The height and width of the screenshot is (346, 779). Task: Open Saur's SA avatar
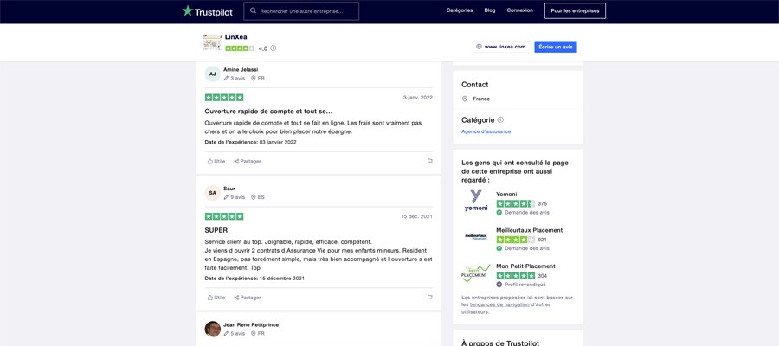[x=212, y=193]
